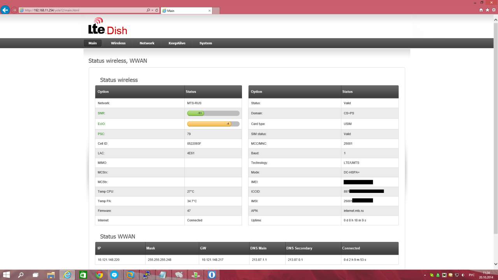Open the taskbar clock showing 11:24

tap(486, 275)
